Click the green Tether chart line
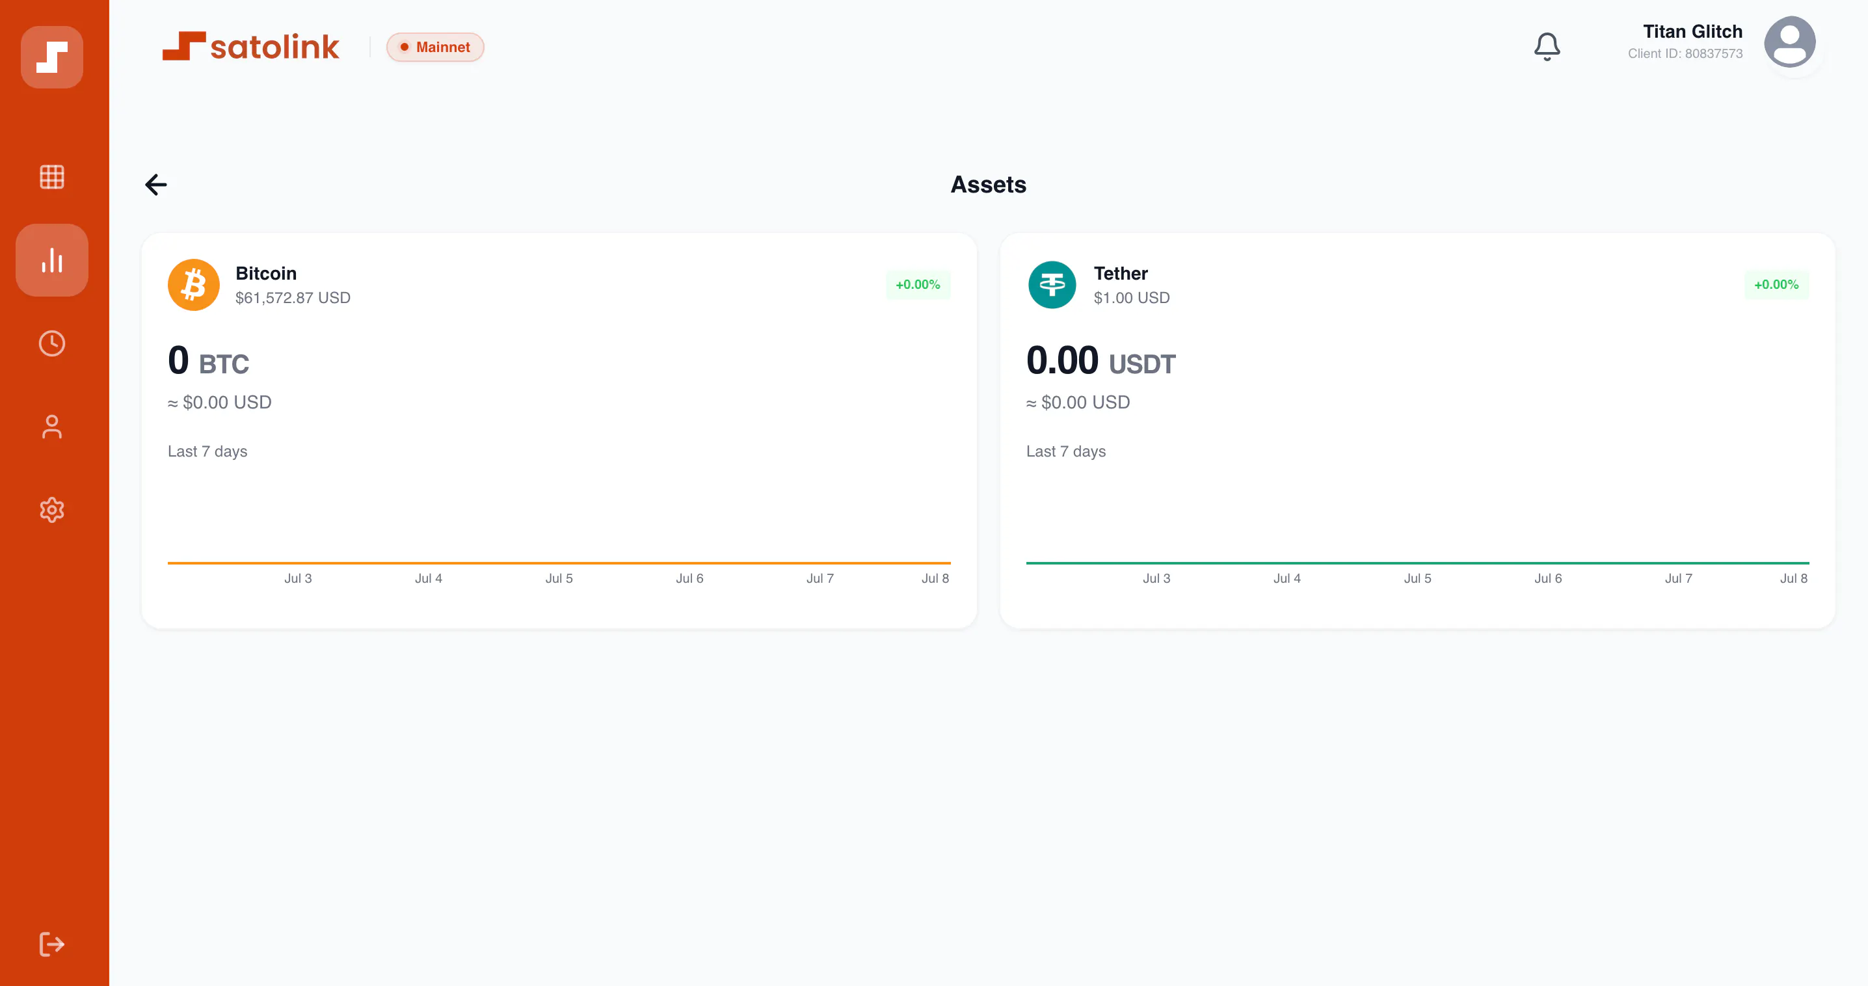The height and width of the screenshot is (986, 1868). pyautogui.click(x=1418, y=563)
